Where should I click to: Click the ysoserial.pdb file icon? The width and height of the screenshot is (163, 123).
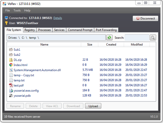coord(11,96)
